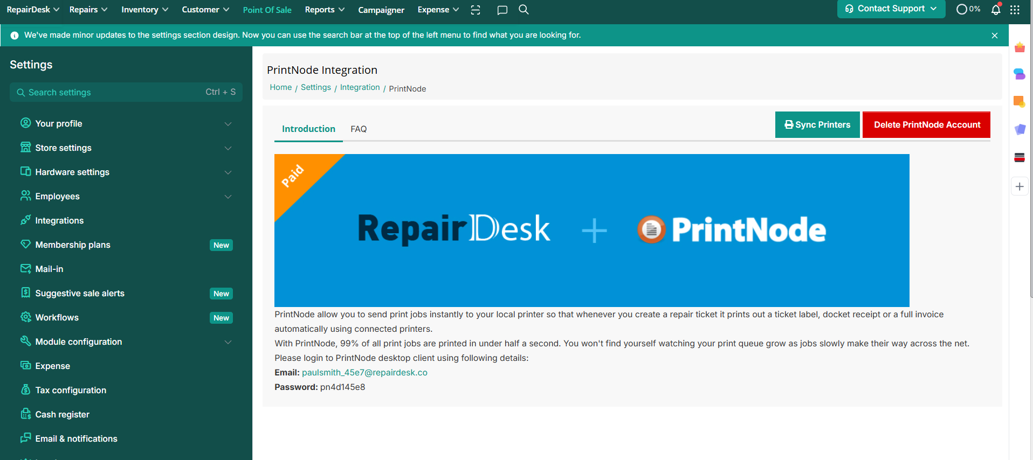
Task: Open Campaigner from the top menu
Action: 381,10
